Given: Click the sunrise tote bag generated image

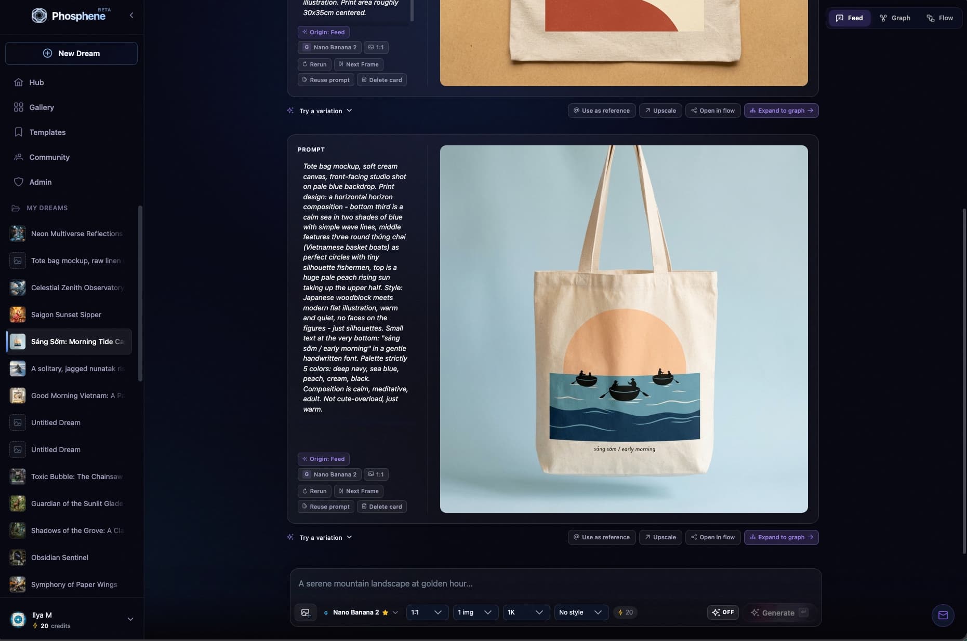Looking at the screenshot, I should [x=624, y=329].
